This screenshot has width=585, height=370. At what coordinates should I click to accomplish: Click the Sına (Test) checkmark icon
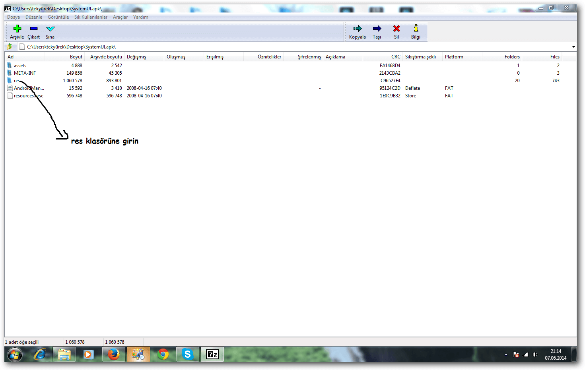click(x=50, y=29)
